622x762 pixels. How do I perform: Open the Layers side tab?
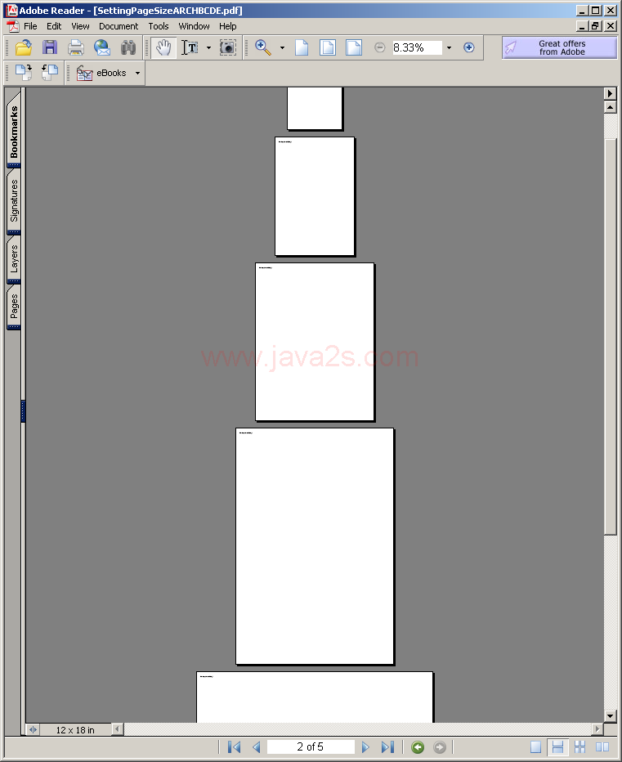pyautogui.click(x=14, y=258)
